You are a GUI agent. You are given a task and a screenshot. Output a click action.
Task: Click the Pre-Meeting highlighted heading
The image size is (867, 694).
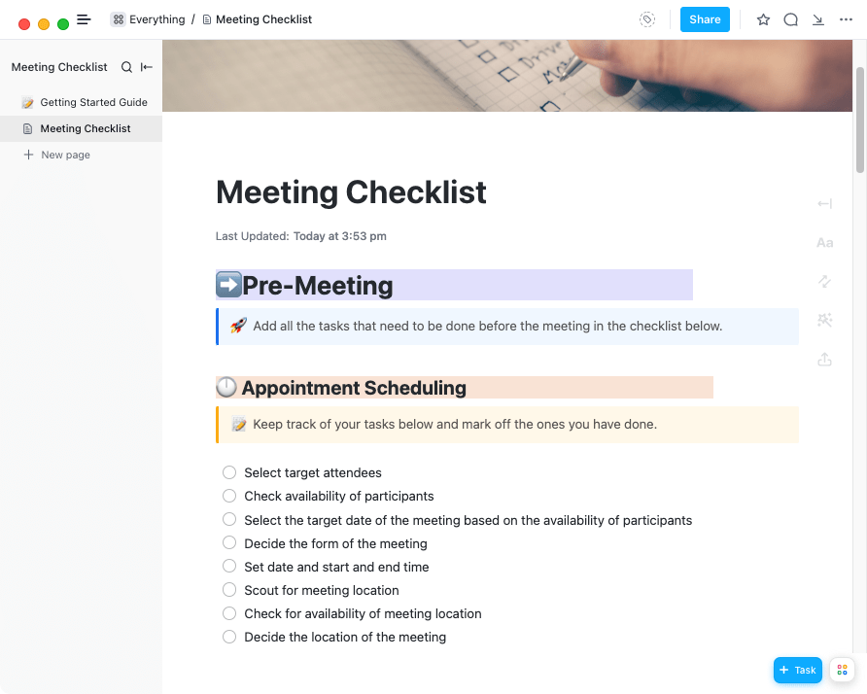click(318, 286)
